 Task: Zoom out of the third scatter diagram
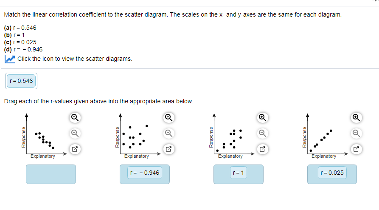[262, 133]
